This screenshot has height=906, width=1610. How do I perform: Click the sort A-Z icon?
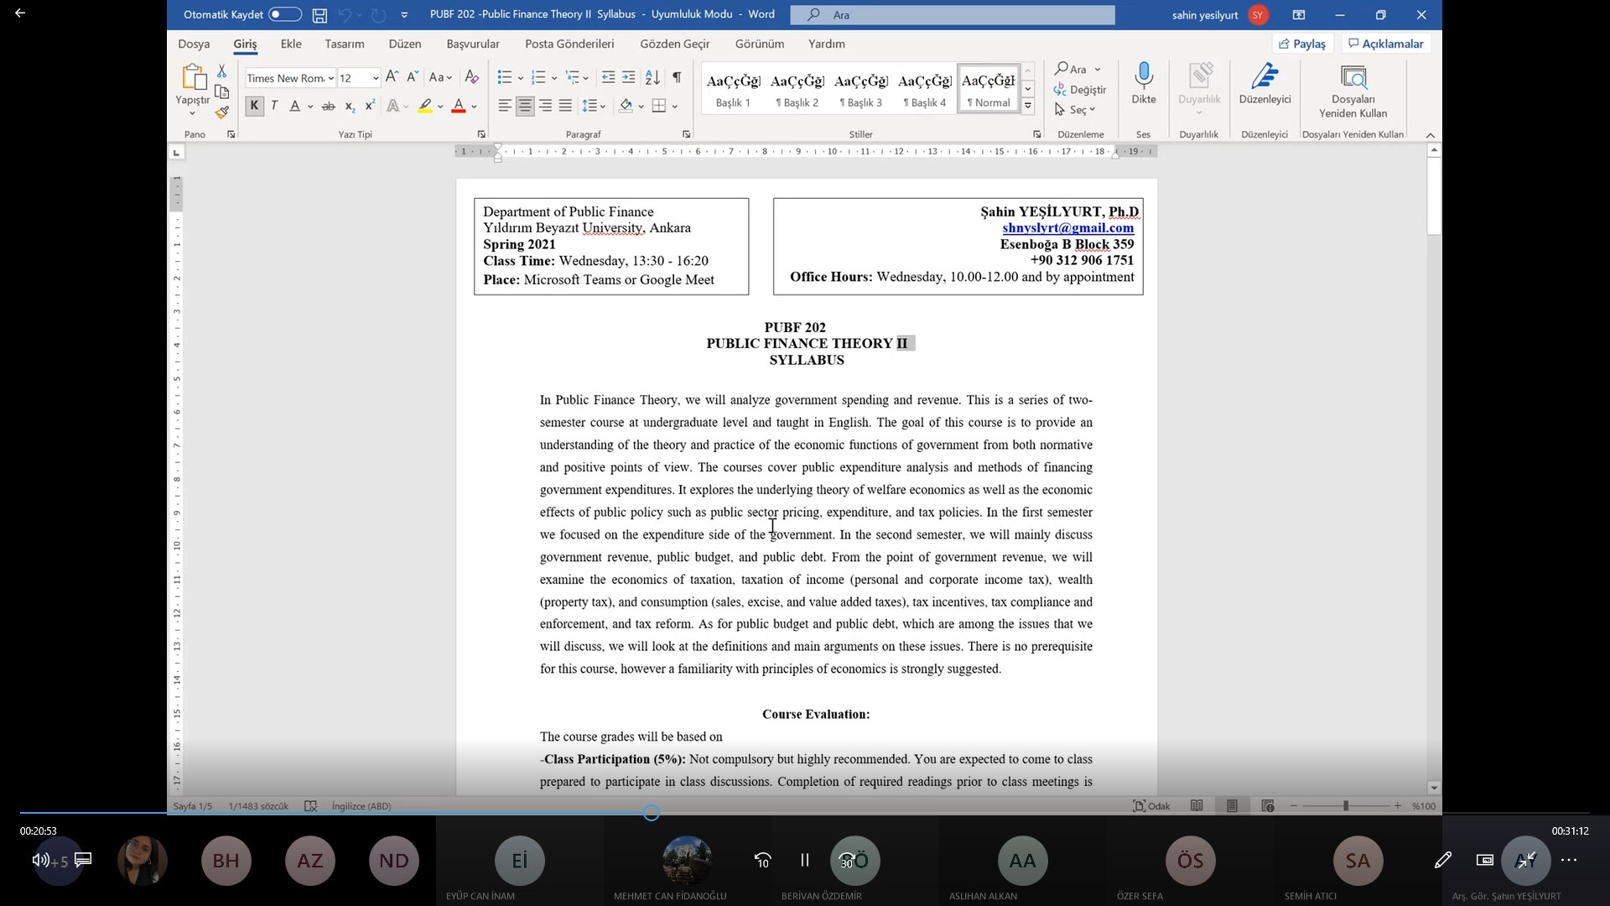pyautogui.click(x=652, y=77)
